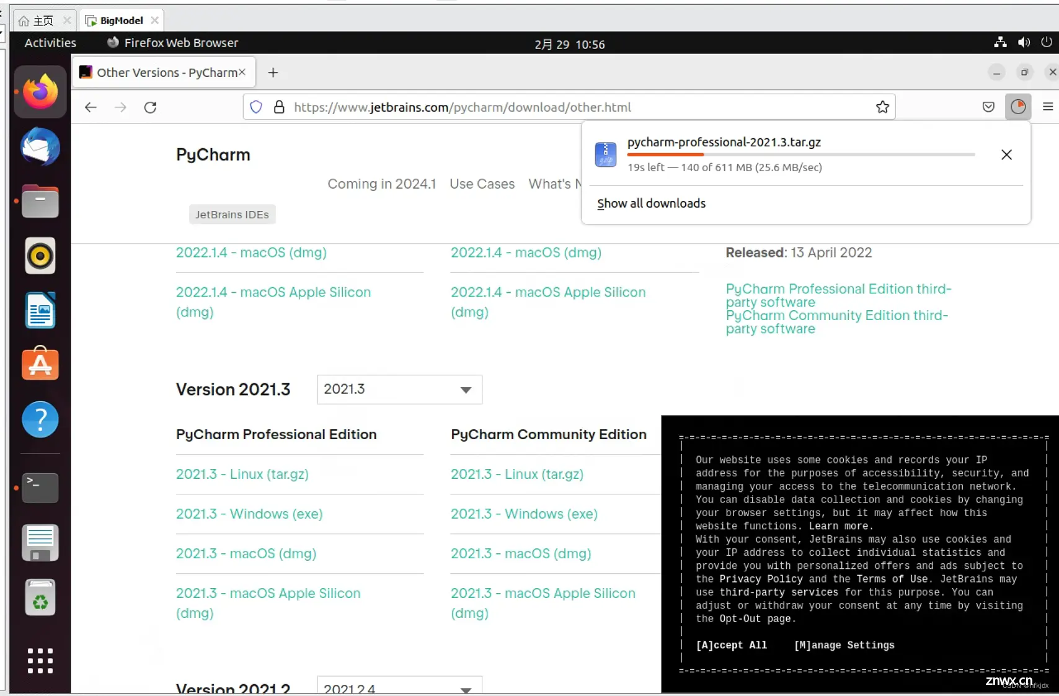Viewport: 1059px width, 696px height.
Task: Click the padlock site info icon
Action: 279,107
